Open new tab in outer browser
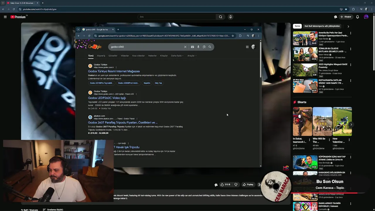 point(42,3)
